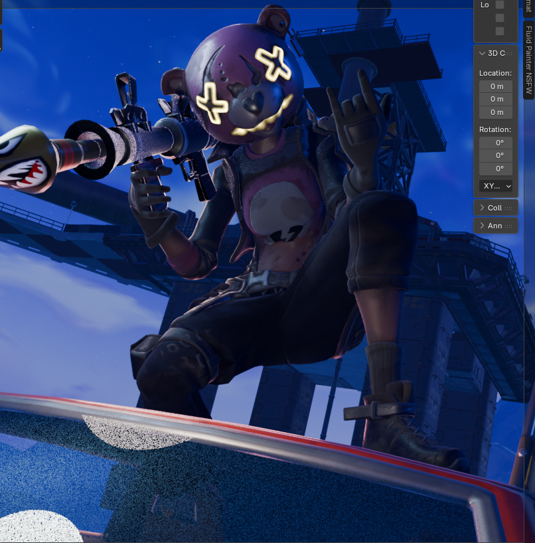Viewport: 535px width, 543px height.
Task: Click the X location field under Location
Action: click(x=496, y=86)
